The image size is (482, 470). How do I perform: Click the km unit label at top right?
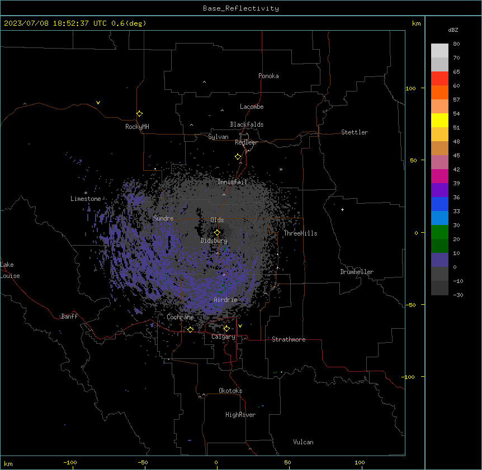tap(417, 23)
